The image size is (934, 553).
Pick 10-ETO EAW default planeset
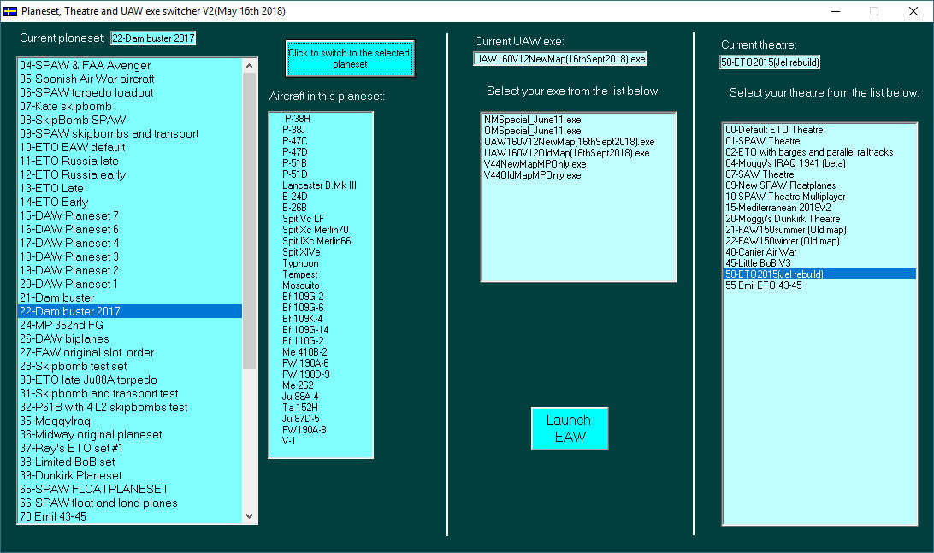click(130, 147)
